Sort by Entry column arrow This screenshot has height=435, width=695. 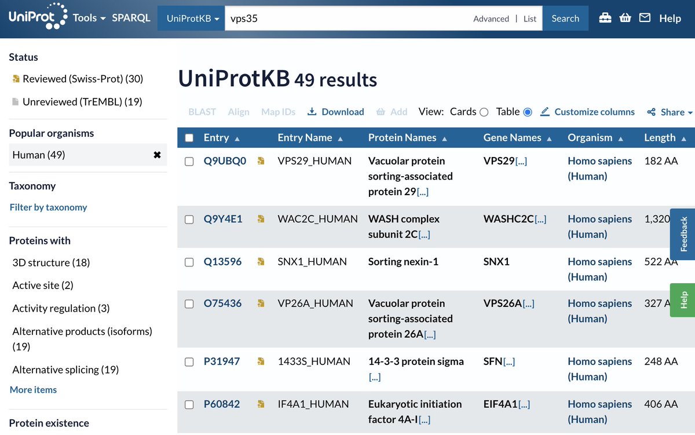pyautogui.click(x=237, y=139)
